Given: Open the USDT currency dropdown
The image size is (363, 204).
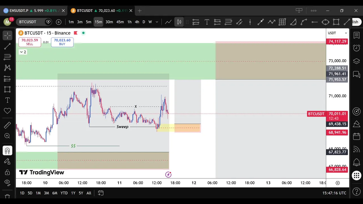Looking at the screenshot, I should tap(337, 33).
